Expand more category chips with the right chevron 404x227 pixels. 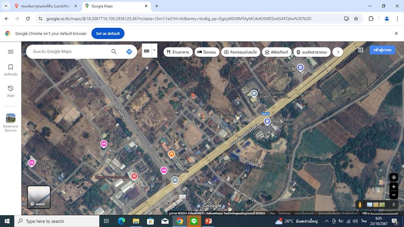338,52
